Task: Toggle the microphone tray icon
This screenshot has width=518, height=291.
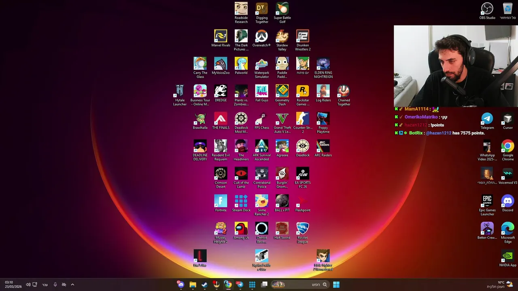Action: tap(55, 285)
